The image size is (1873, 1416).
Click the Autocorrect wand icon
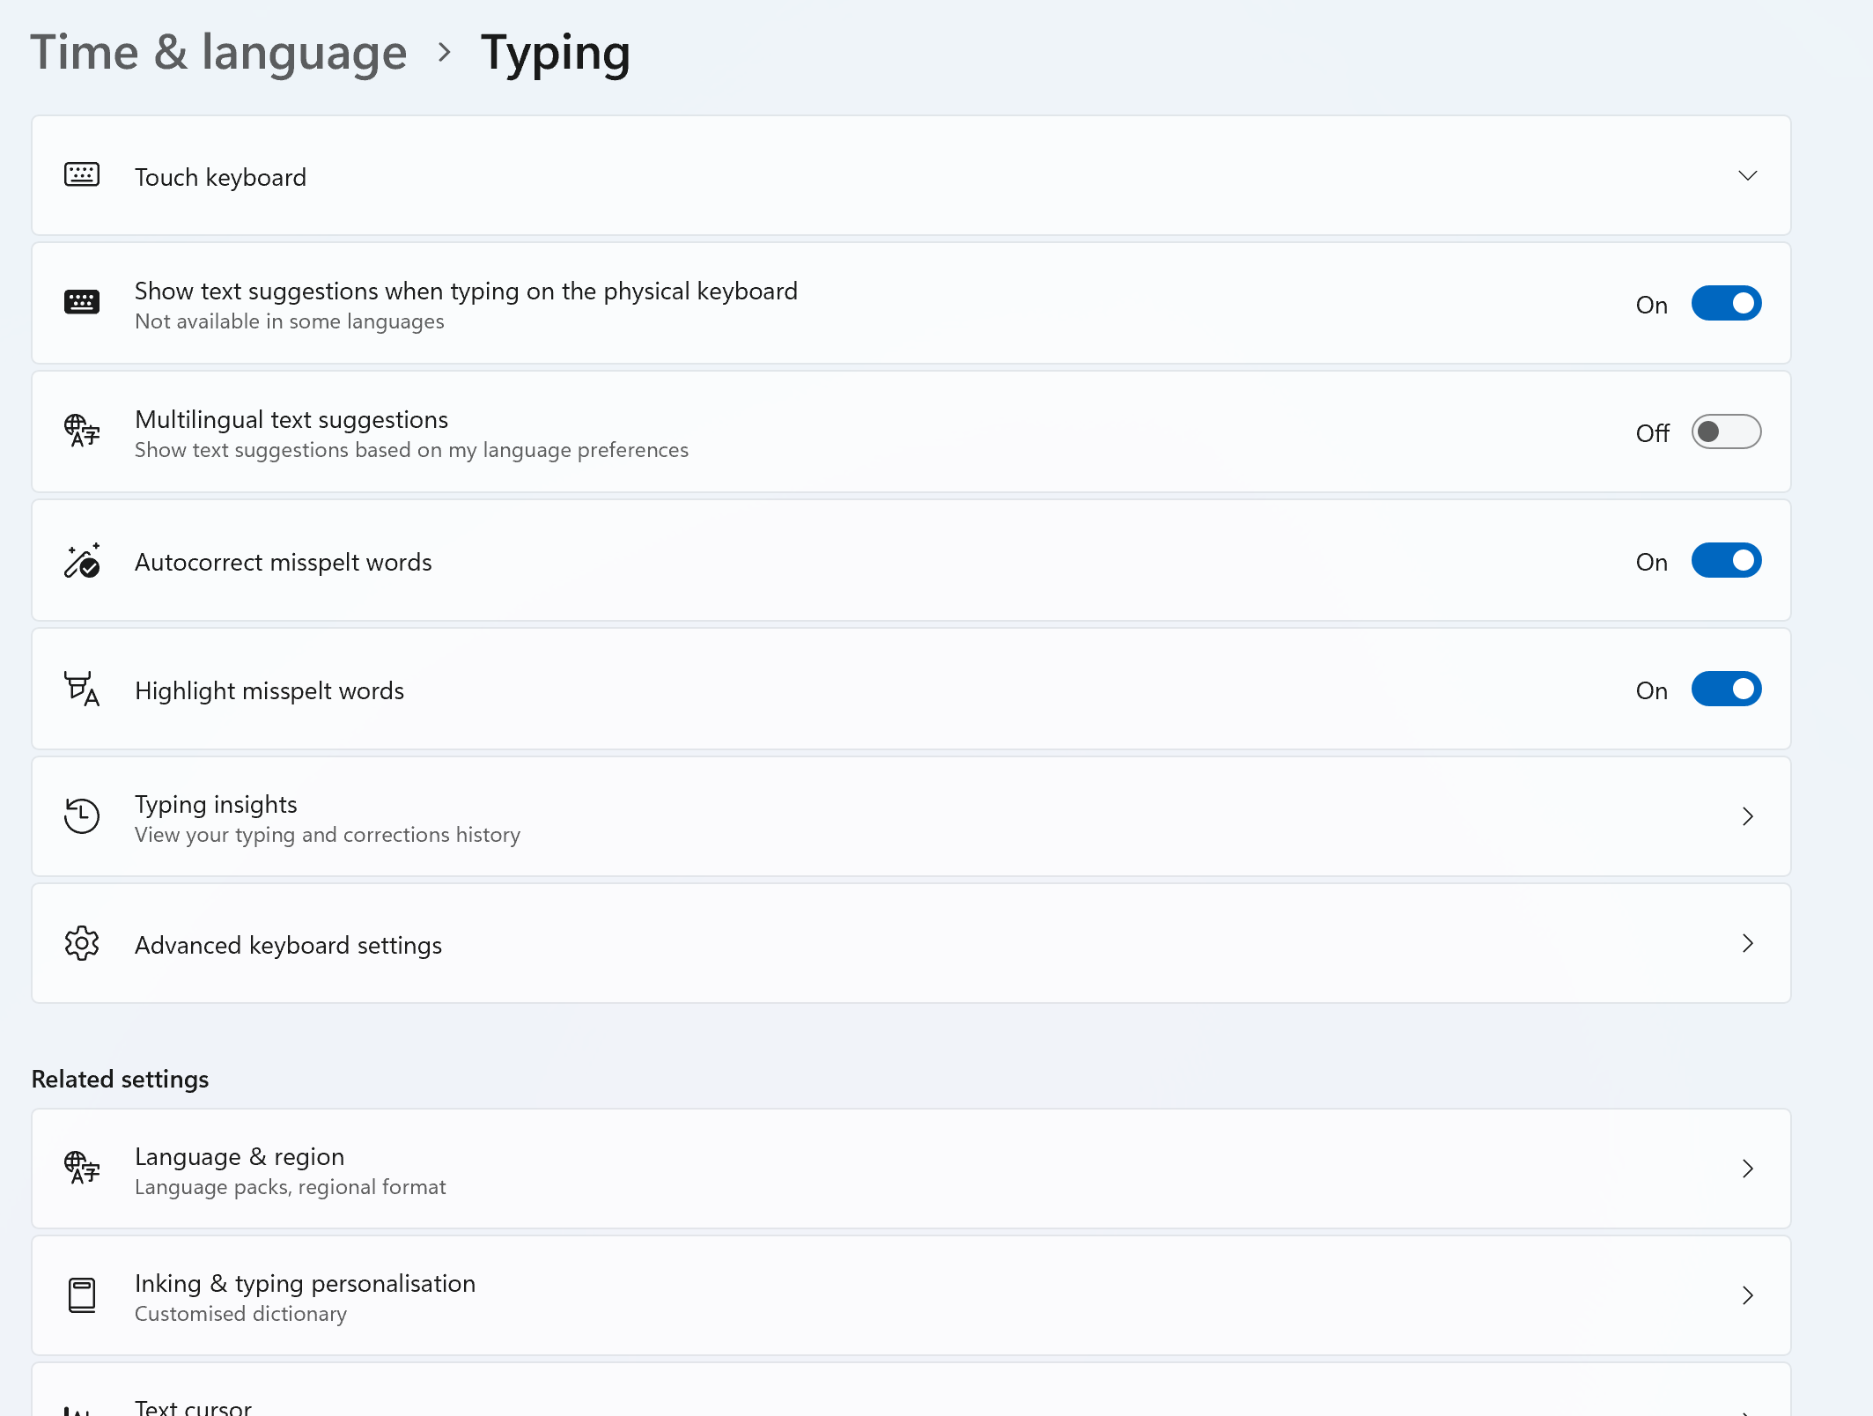82,561
